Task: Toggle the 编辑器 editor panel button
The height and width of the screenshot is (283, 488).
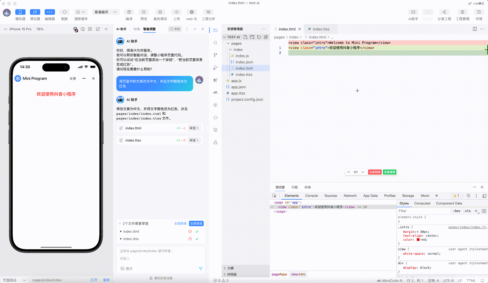Action: 50,12
